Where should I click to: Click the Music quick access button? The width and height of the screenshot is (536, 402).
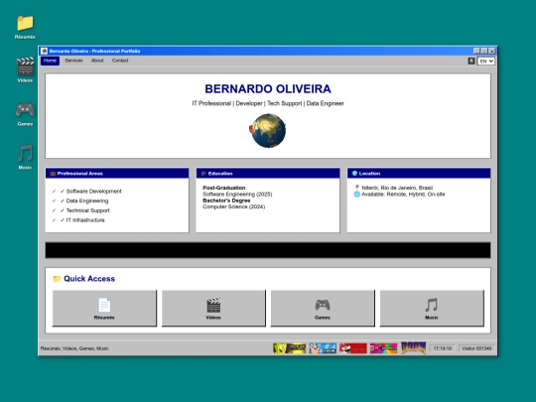click(432, 309)
